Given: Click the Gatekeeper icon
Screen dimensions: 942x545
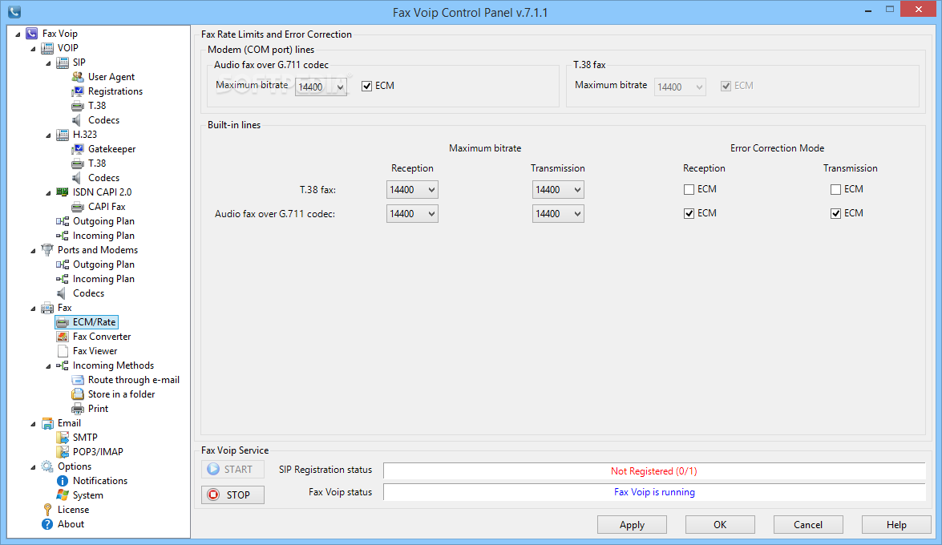Looking at the screenshot, I should click(x=78, y=149).
